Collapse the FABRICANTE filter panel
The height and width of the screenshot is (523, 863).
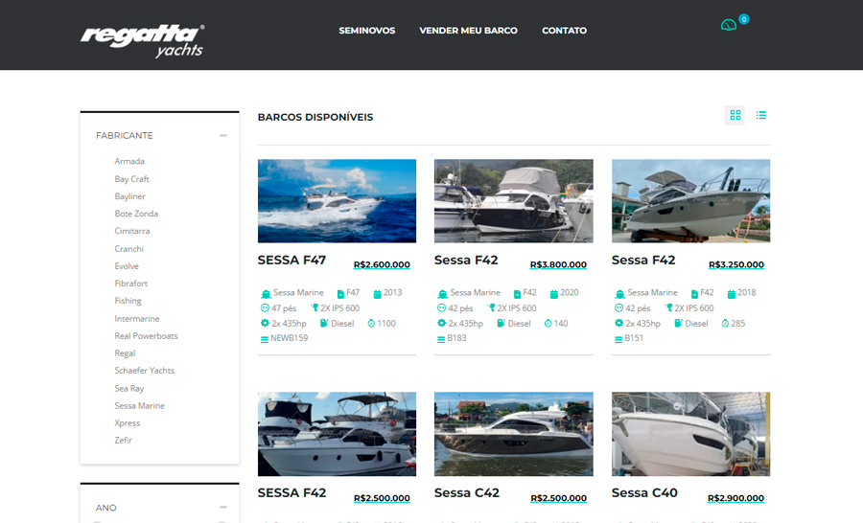pyautogui.click(x=222, y=135)
